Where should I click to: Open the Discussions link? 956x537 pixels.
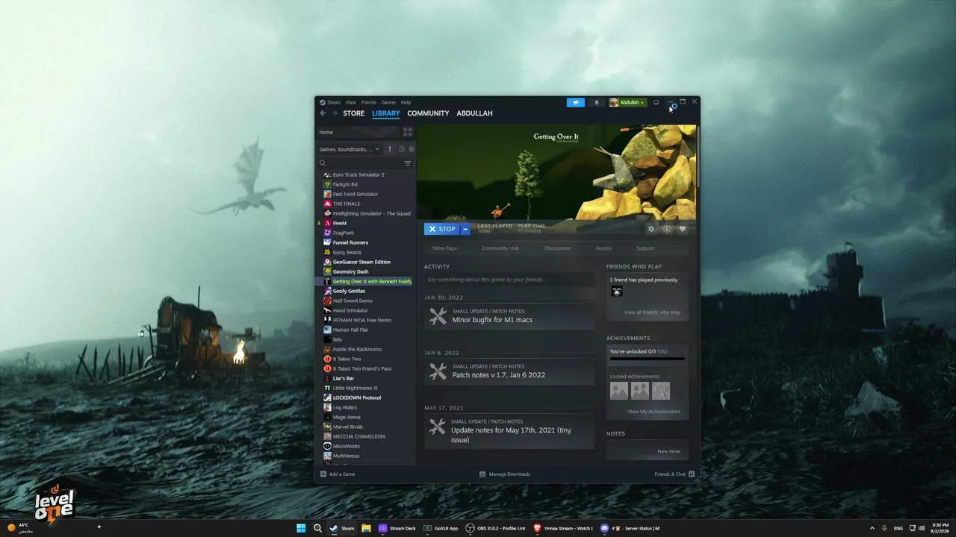click(x=557, y=248)
